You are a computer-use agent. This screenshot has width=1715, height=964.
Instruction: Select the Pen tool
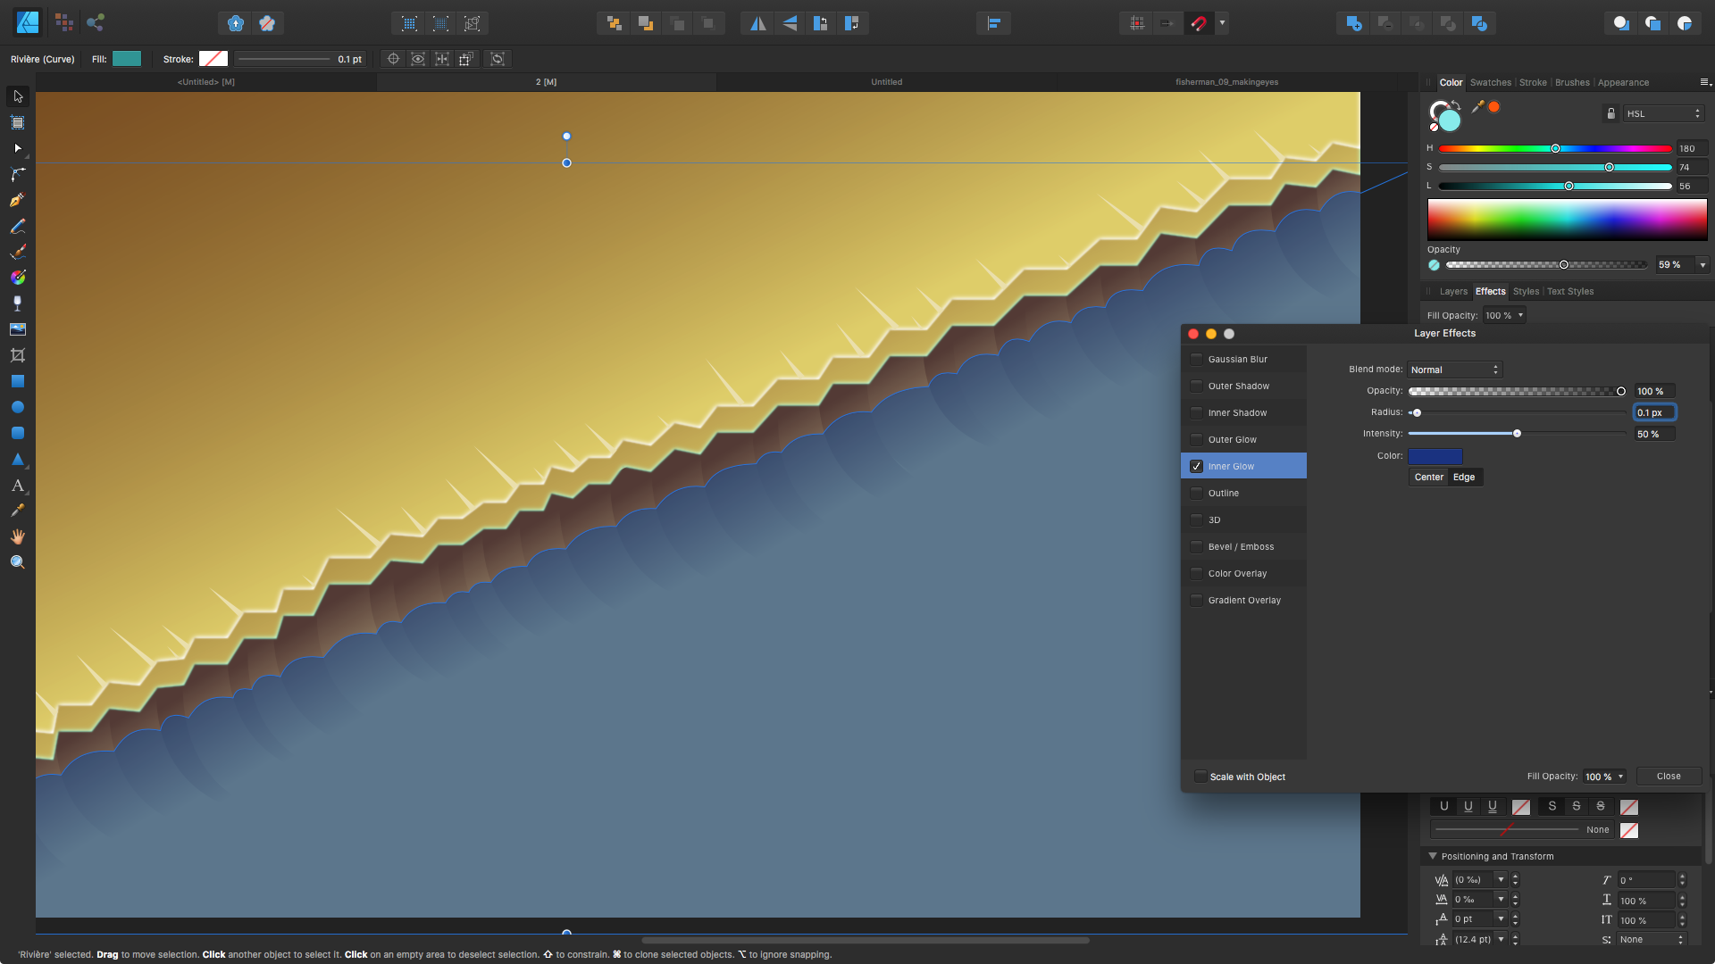pos(18,200)
